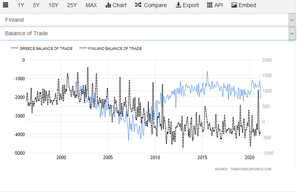Show the 25Y history range

(x=72, y=5)
